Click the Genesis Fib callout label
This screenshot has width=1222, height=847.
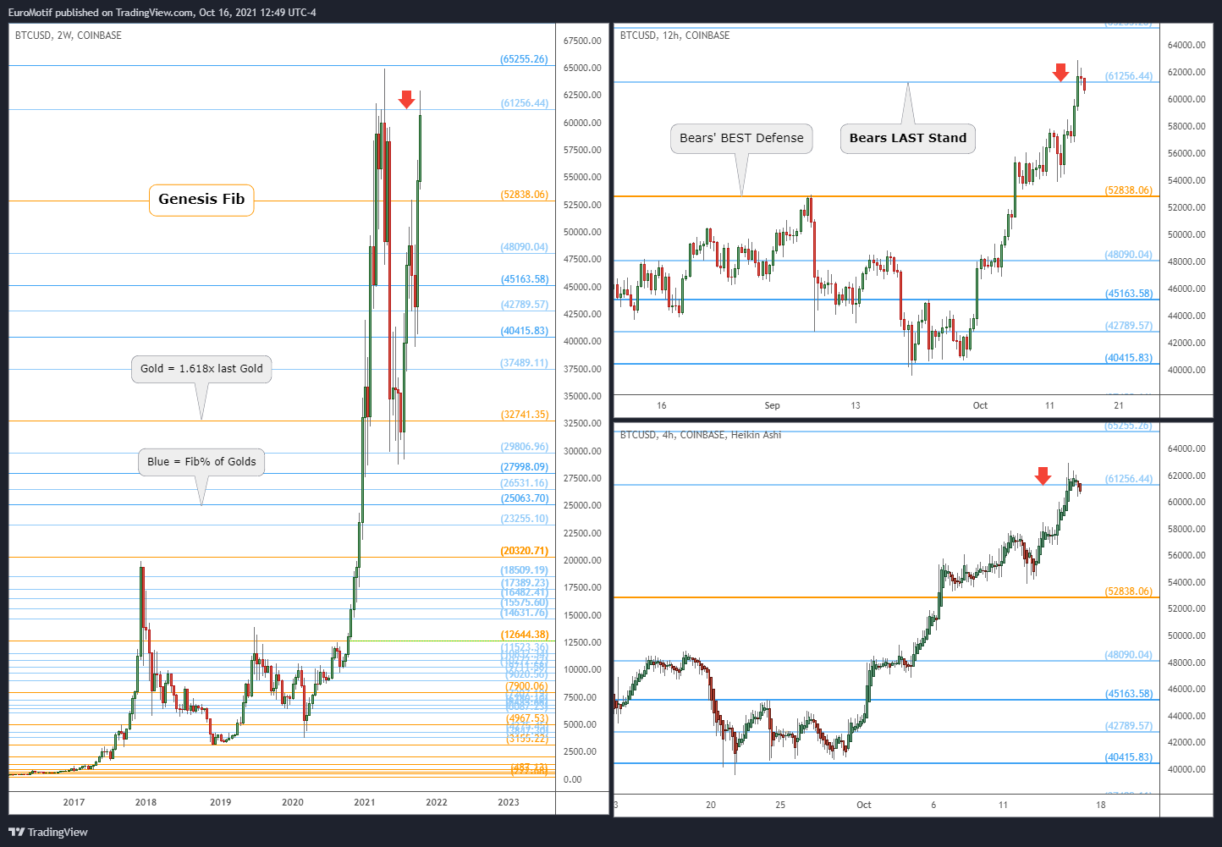(201, 200)
